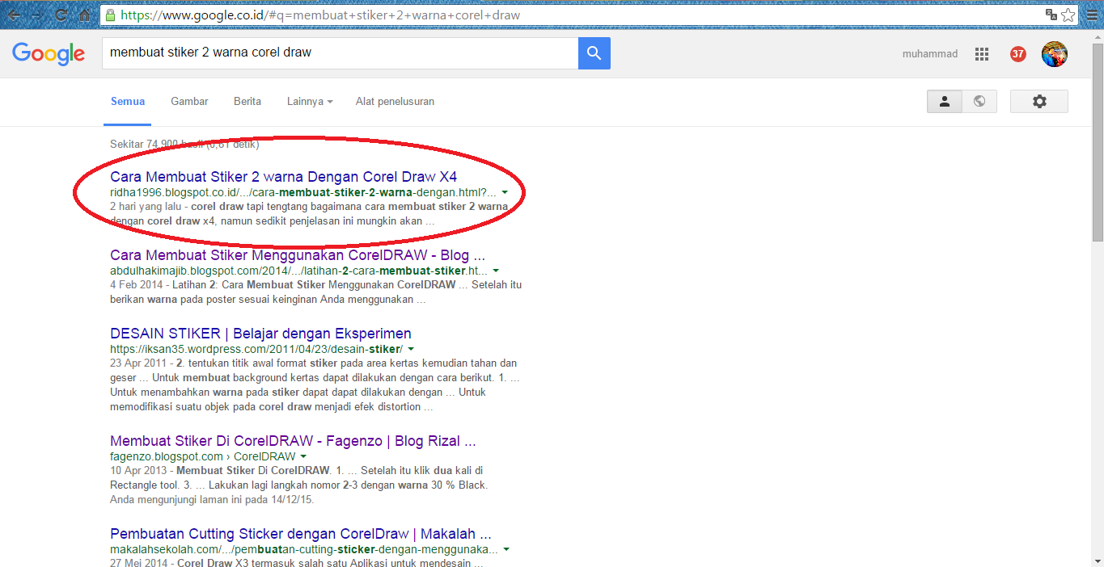Open dropdown arrow beside iksan35.wordpress.com URL

click(x=411, y=349)
